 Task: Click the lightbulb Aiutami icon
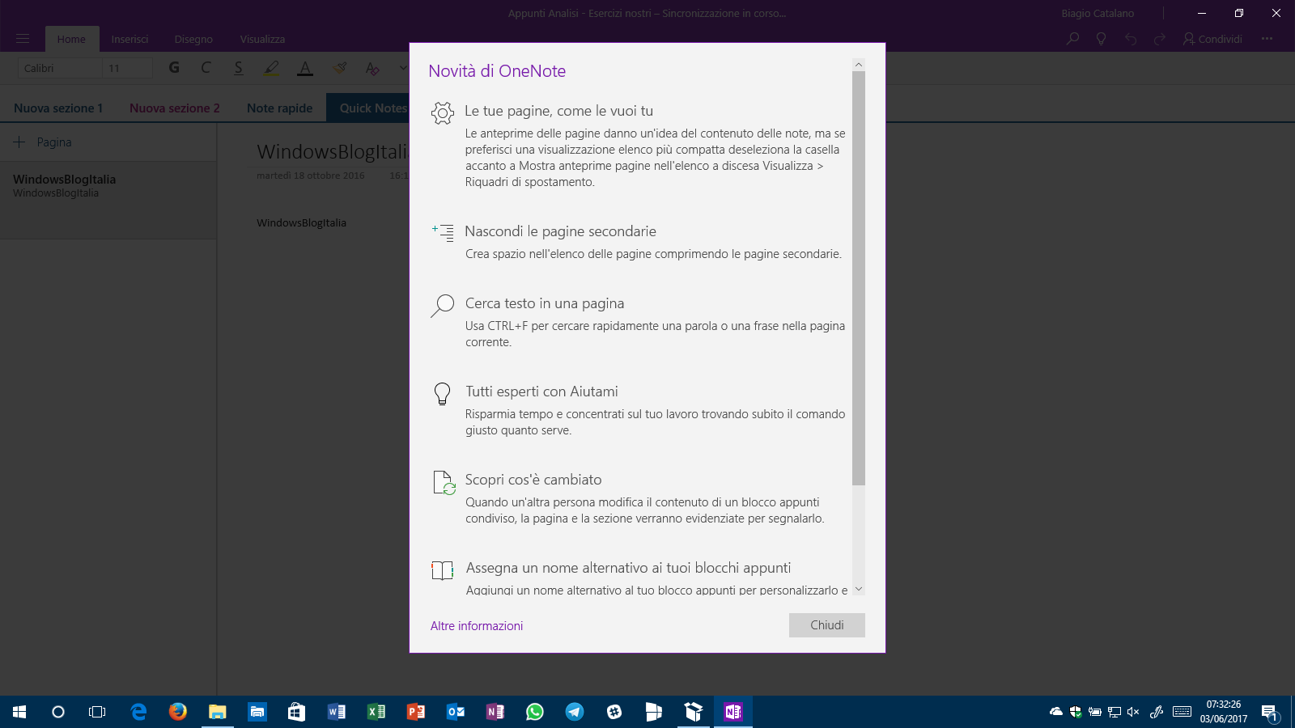(1101, 39)
